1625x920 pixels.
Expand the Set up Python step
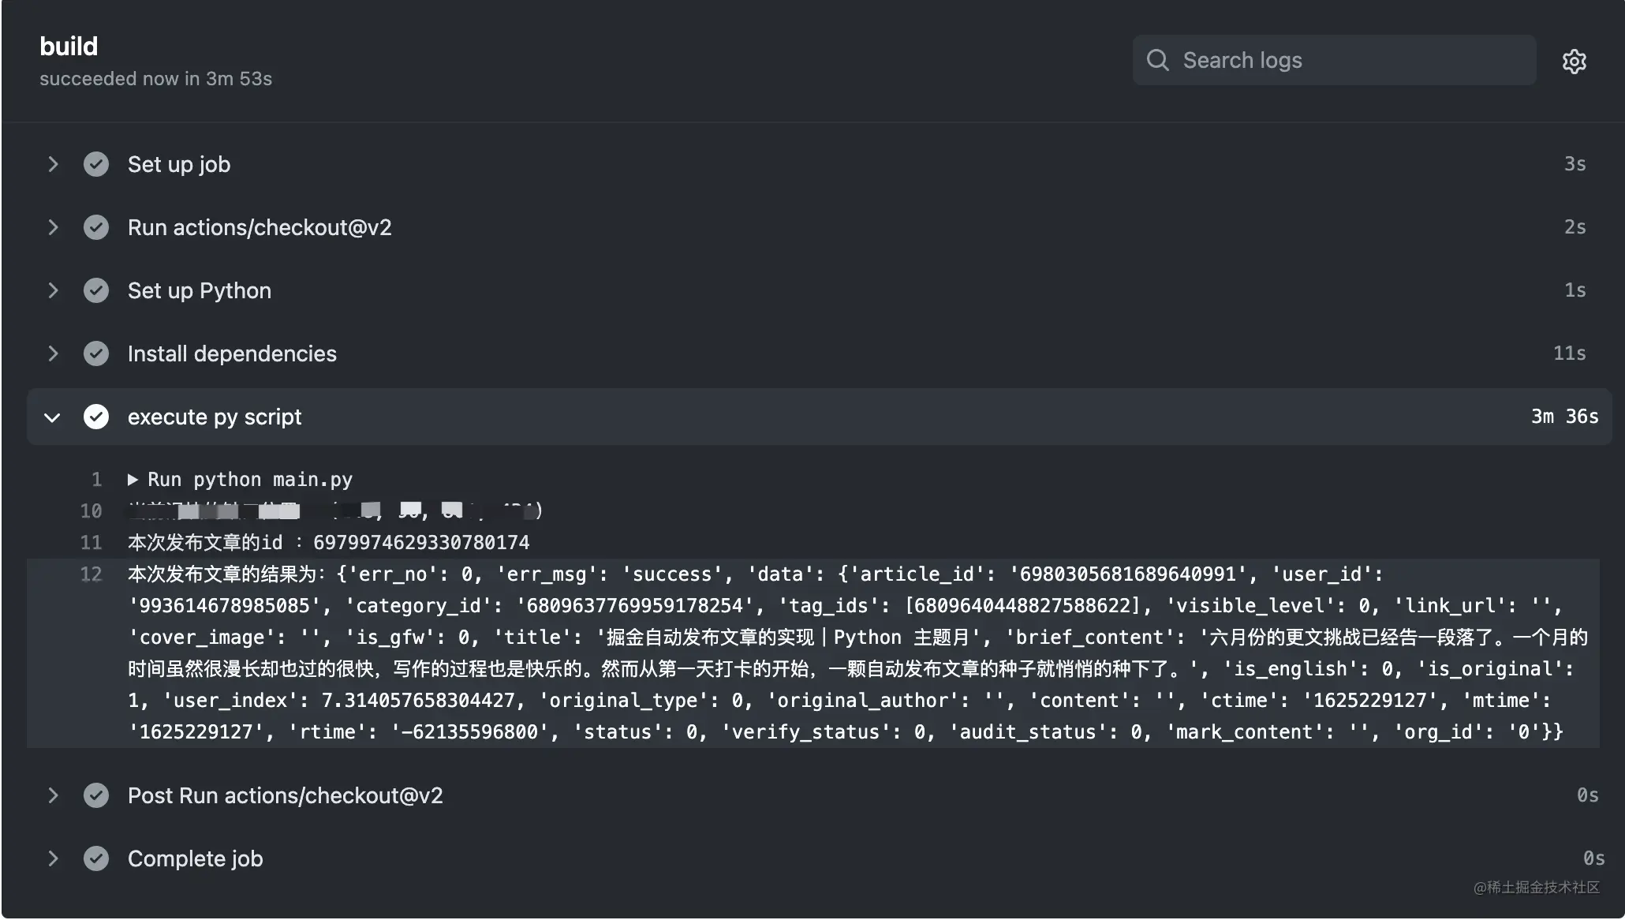click(53, 290)
